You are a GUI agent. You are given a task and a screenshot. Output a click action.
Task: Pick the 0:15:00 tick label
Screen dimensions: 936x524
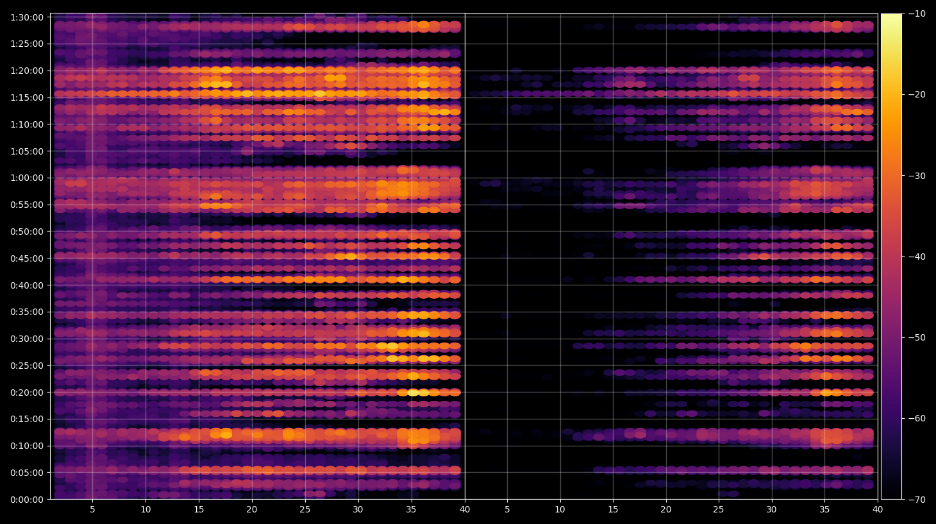click(x=27, y=419)
